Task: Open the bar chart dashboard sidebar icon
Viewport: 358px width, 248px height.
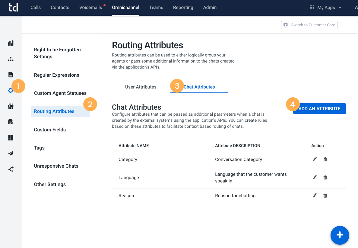Action: tap(11, 43)
